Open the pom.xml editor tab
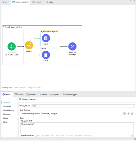Viewport: 136px width, 141px height. coord(37,2)
